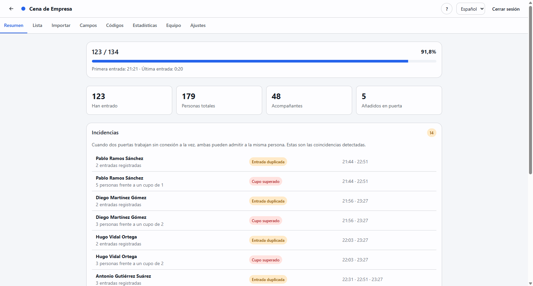Image resolution: width=533 pixels, height=286 pixels.
Task: Go back using the arrow icon
Action: coord(11,9)
